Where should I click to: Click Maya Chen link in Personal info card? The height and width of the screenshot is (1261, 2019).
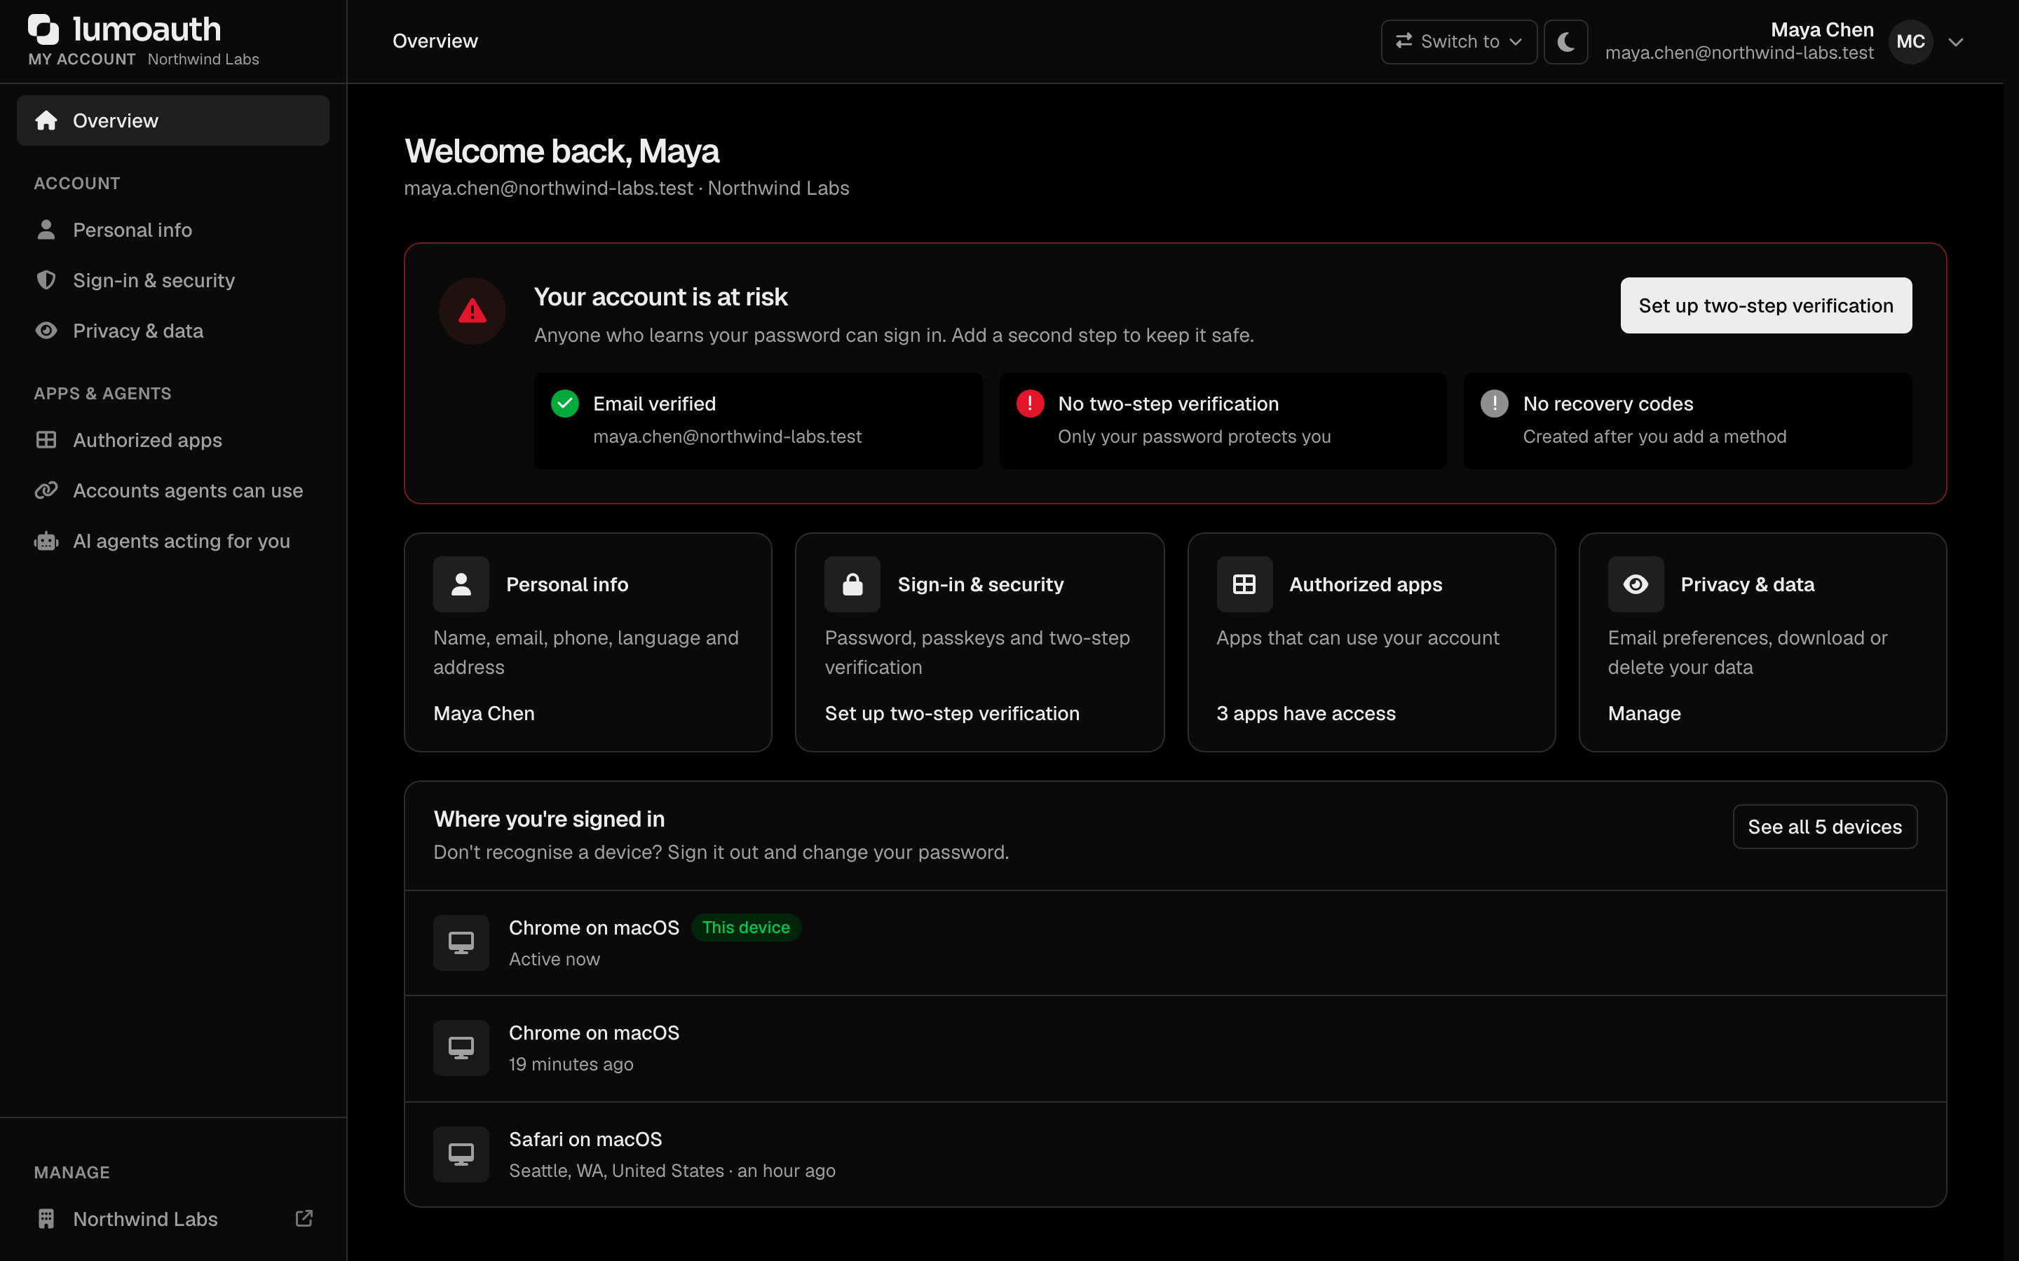point(484,714)
